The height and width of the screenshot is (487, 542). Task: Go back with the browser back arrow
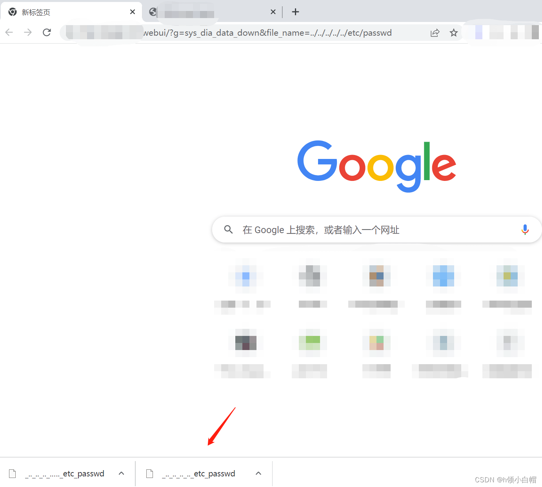9,33
